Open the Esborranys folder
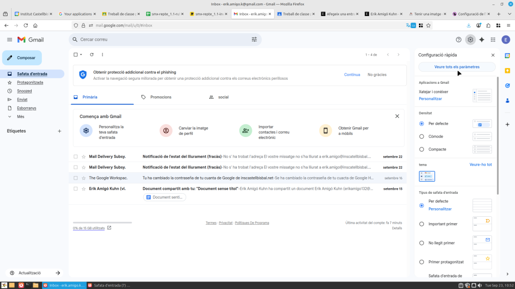 coord(26,108)
